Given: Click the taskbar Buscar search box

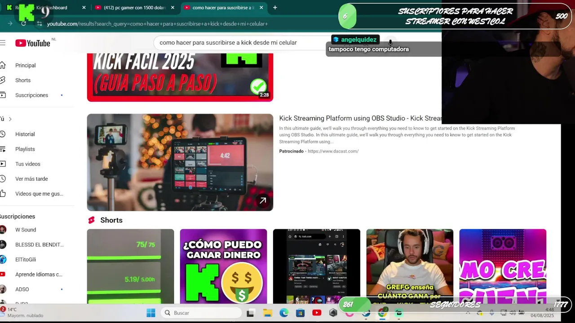Looking at the screenshot, I should click(x=201, y=313).
